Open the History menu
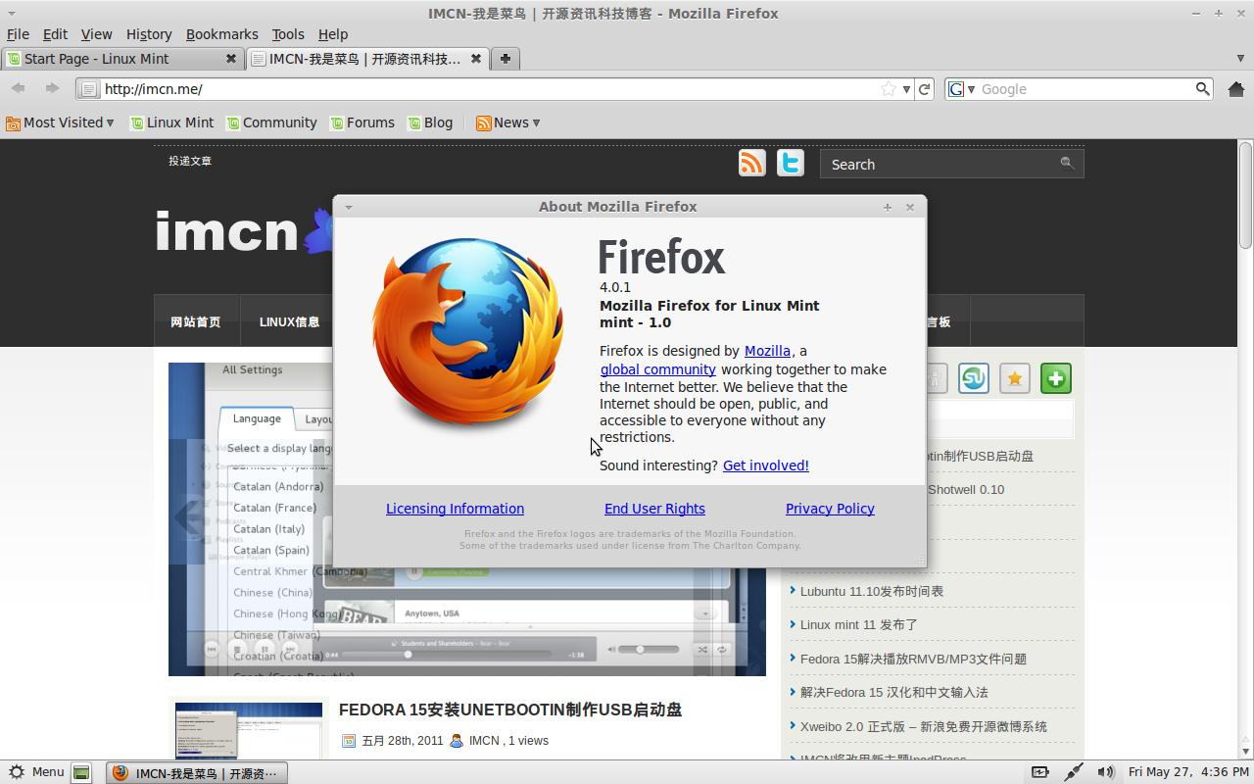Viewport: 1254px width, 784px height. 149,34
